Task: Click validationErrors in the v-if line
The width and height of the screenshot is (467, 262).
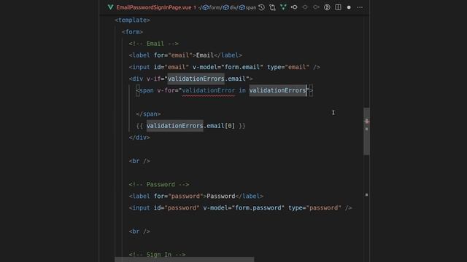Action: pos(196,79)
